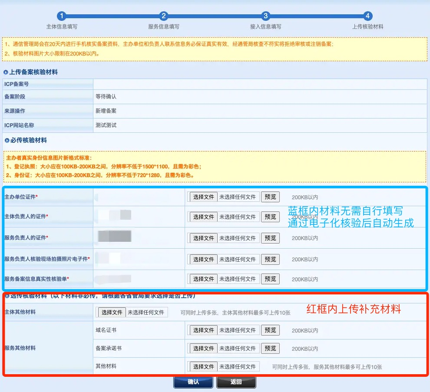Click the 服务其他材料 label

pos(20,348)
